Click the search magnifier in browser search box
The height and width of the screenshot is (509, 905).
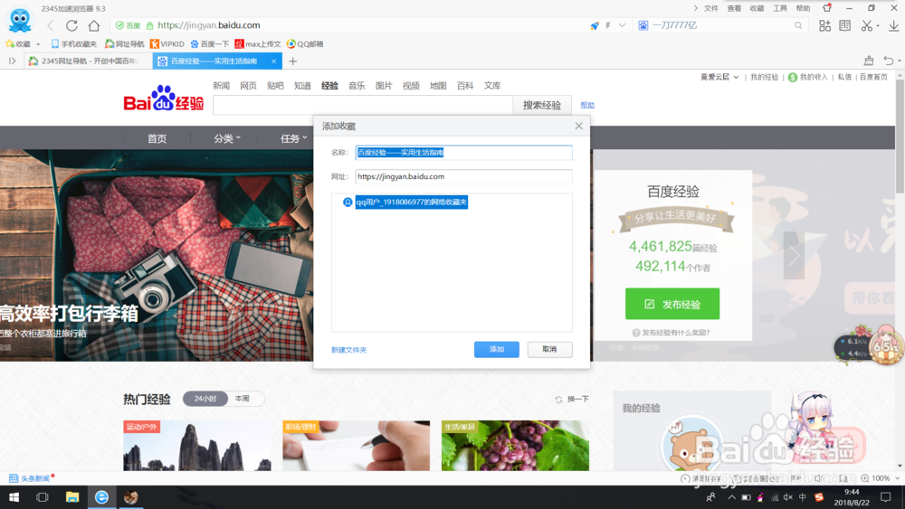pos(798,25)
